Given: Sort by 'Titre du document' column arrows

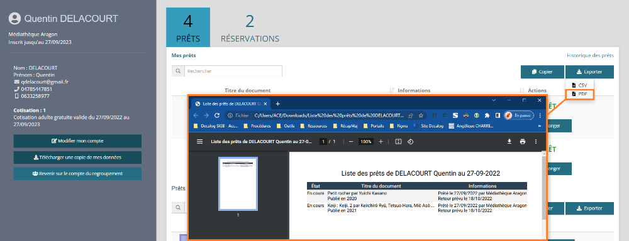Looking at the screenshot, I should coord(391,90).
